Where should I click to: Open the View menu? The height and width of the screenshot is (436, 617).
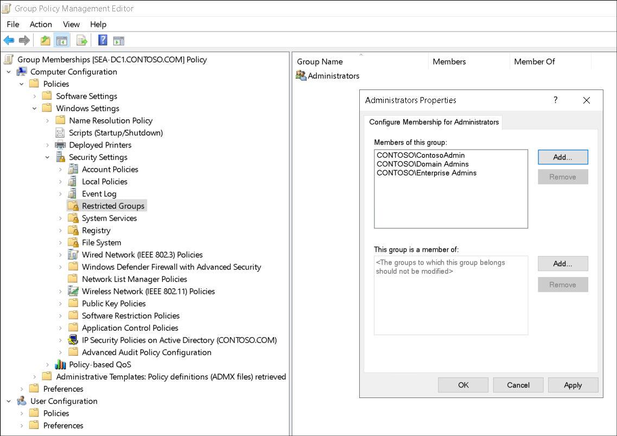tap(71, 24)
